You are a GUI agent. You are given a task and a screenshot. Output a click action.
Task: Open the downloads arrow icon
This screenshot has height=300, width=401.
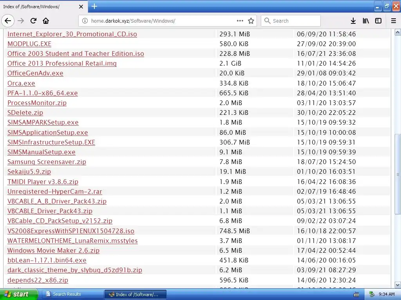coord(353,21)
